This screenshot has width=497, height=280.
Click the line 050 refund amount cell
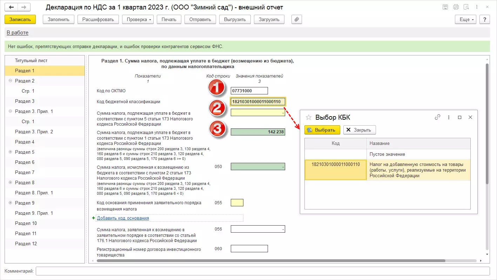[258, 167]
